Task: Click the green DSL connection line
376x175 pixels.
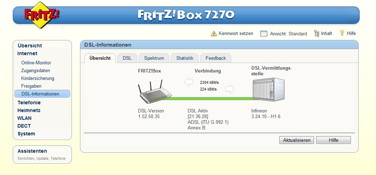Action: [211, 98]
